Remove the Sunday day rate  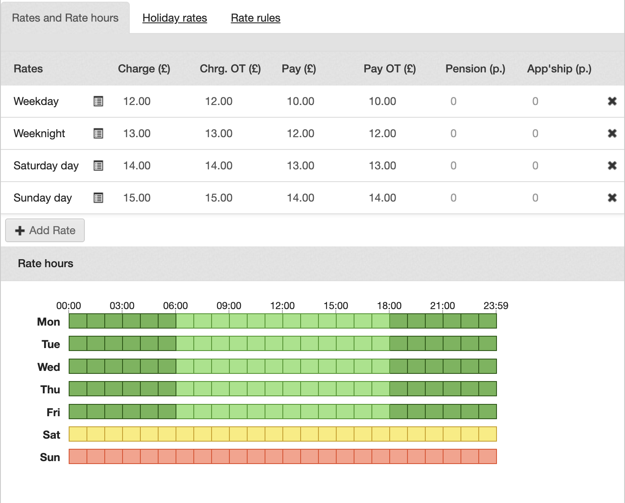[612, 198]
